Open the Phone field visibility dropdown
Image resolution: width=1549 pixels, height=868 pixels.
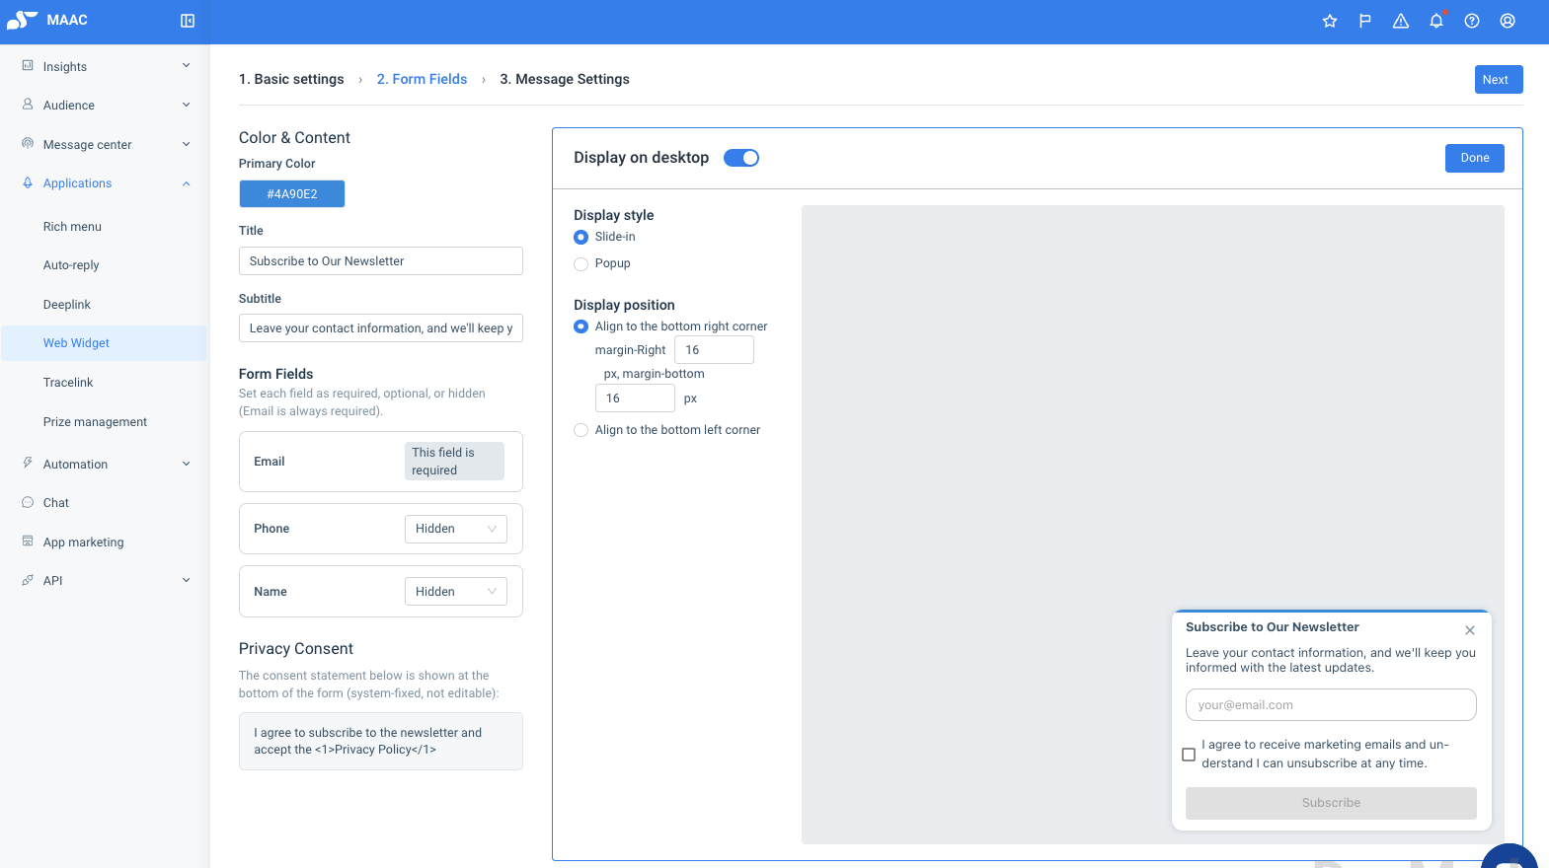[x=456, y=529]
